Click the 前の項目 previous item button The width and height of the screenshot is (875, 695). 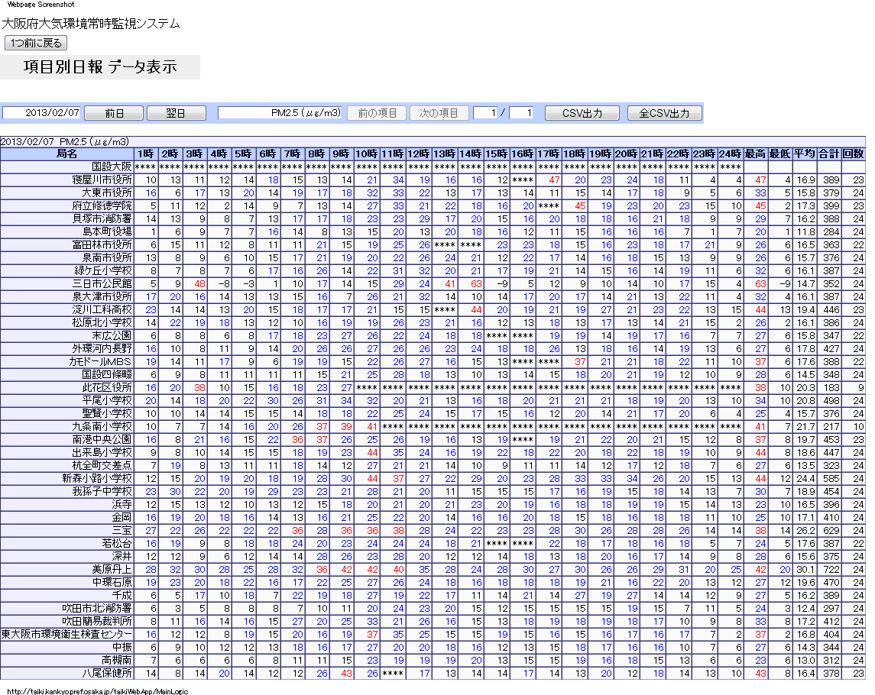coord(377,113)
